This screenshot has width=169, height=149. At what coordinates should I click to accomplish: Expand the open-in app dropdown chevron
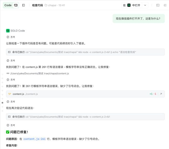[145, 5]
